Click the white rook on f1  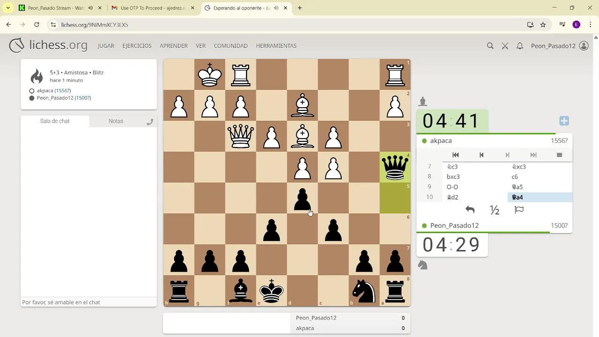[241, 74]
